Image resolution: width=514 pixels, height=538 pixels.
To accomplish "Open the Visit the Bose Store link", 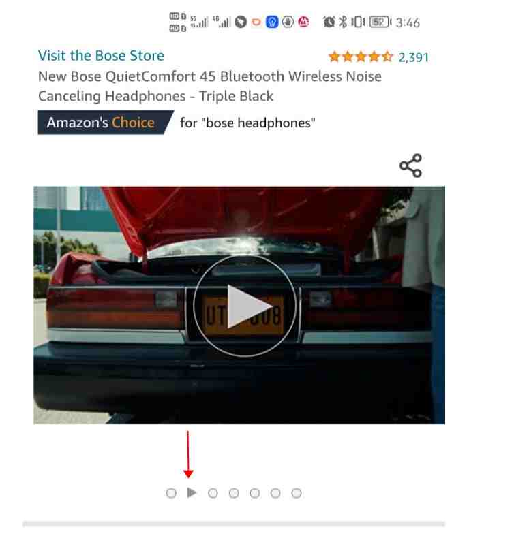I will tap(101, 56).
